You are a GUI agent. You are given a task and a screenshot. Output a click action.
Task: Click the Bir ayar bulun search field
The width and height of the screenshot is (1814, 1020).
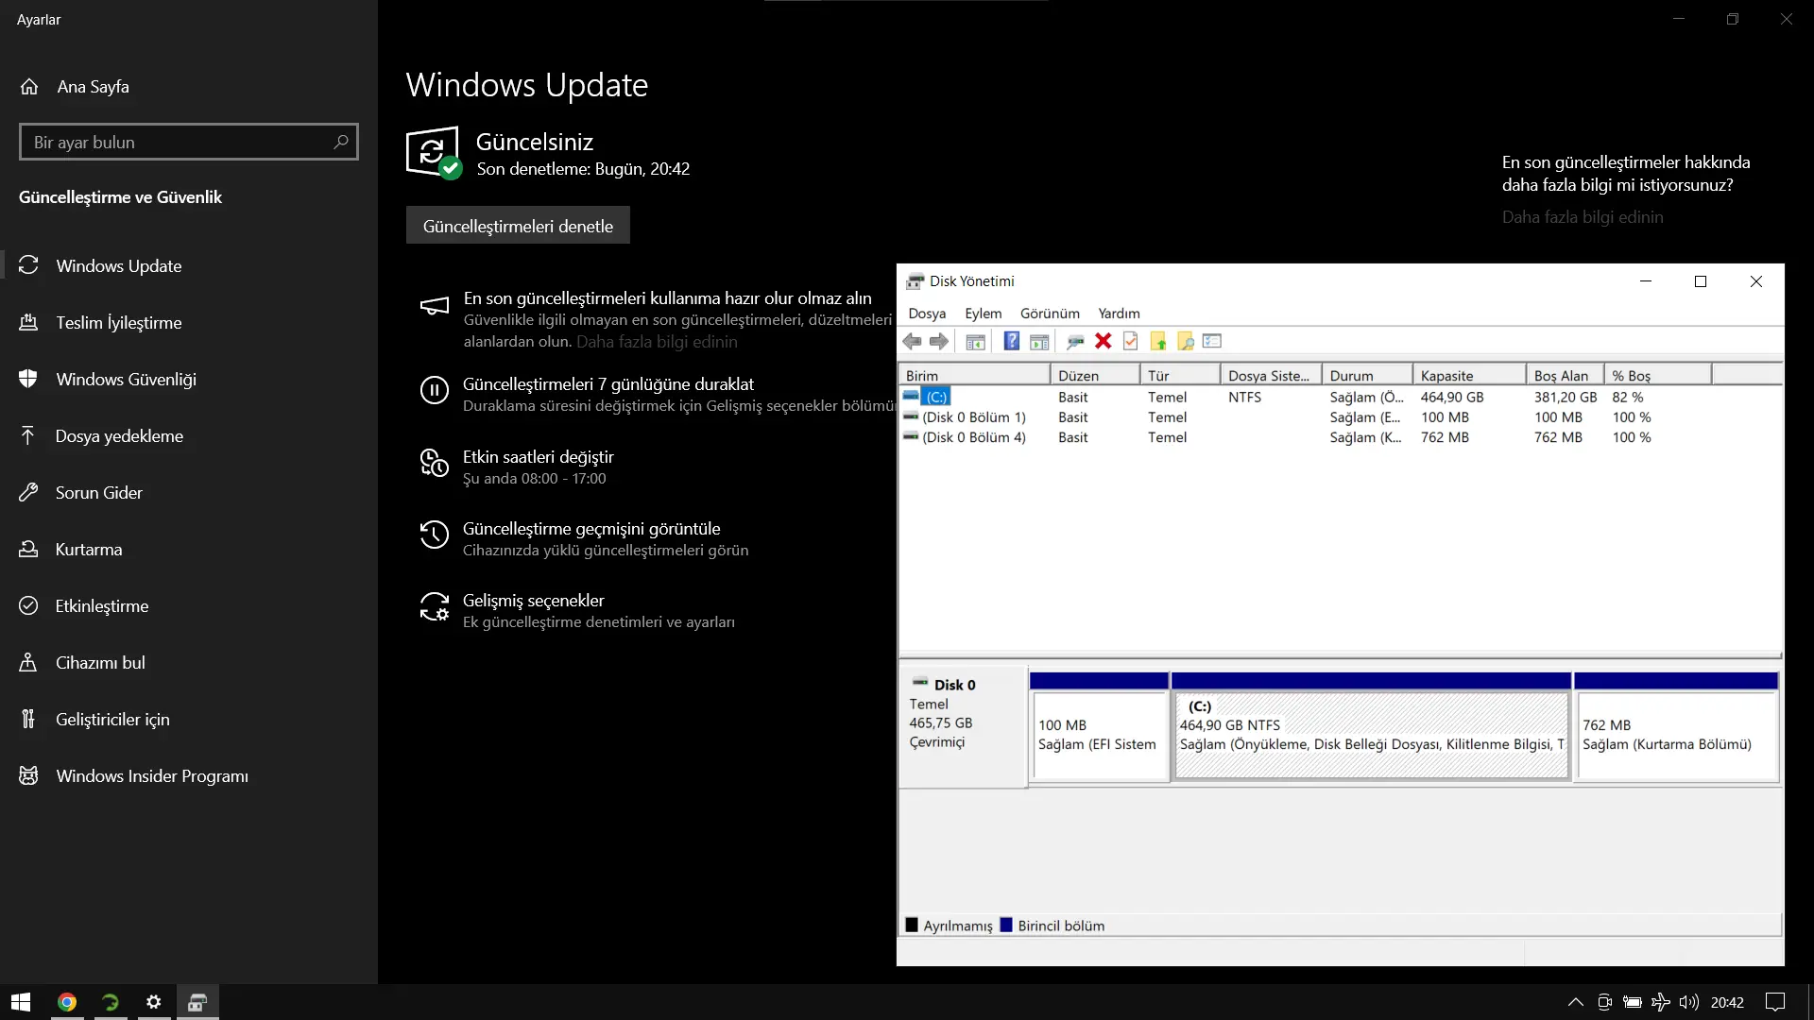(x=189, y=142)
